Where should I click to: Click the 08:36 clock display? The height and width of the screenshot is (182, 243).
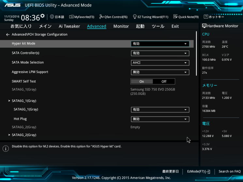click(30, 18)
